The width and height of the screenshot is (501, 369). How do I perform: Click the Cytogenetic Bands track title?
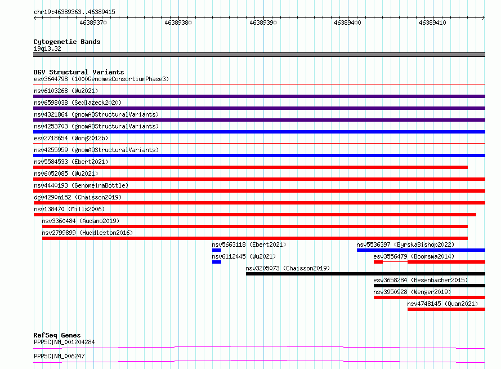click(x=67, y=42)
